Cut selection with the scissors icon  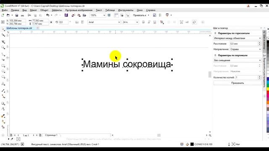29,16
